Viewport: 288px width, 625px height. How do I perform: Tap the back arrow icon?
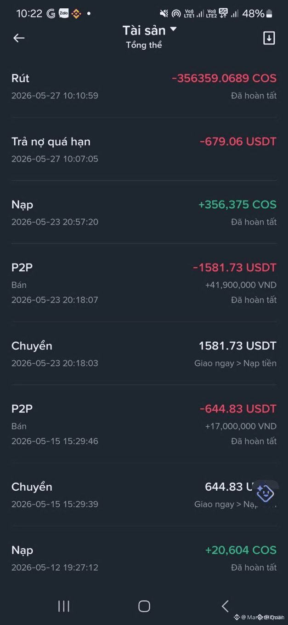pos(19,38)
